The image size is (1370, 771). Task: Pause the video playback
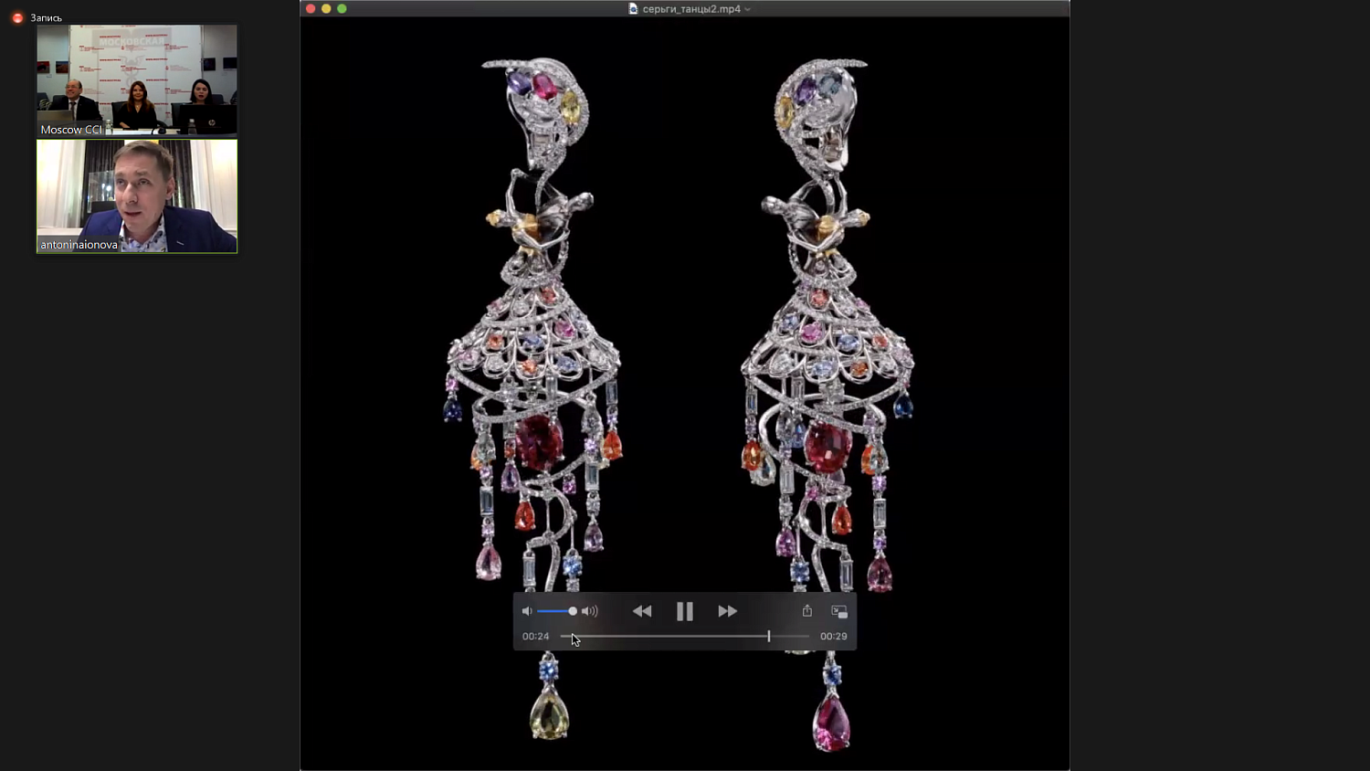(684, 611)
